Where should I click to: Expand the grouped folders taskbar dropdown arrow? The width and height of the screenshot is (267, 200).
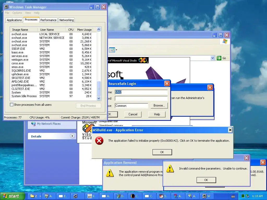(40, 196)
